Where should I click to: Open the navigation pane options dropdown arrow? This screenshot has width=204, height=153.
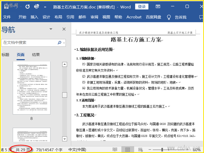click(x=51, y=29)
